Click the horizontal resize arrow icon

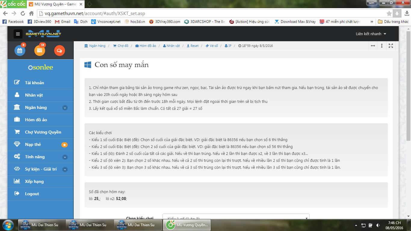pyautogui.click(x=373, y=46)
